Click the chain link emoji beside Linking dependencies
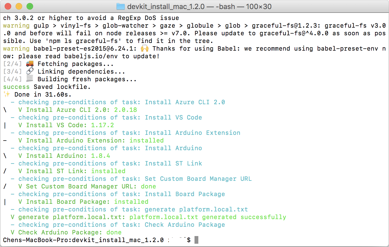This screenshot has height=247, width=389. click(30, 71)
